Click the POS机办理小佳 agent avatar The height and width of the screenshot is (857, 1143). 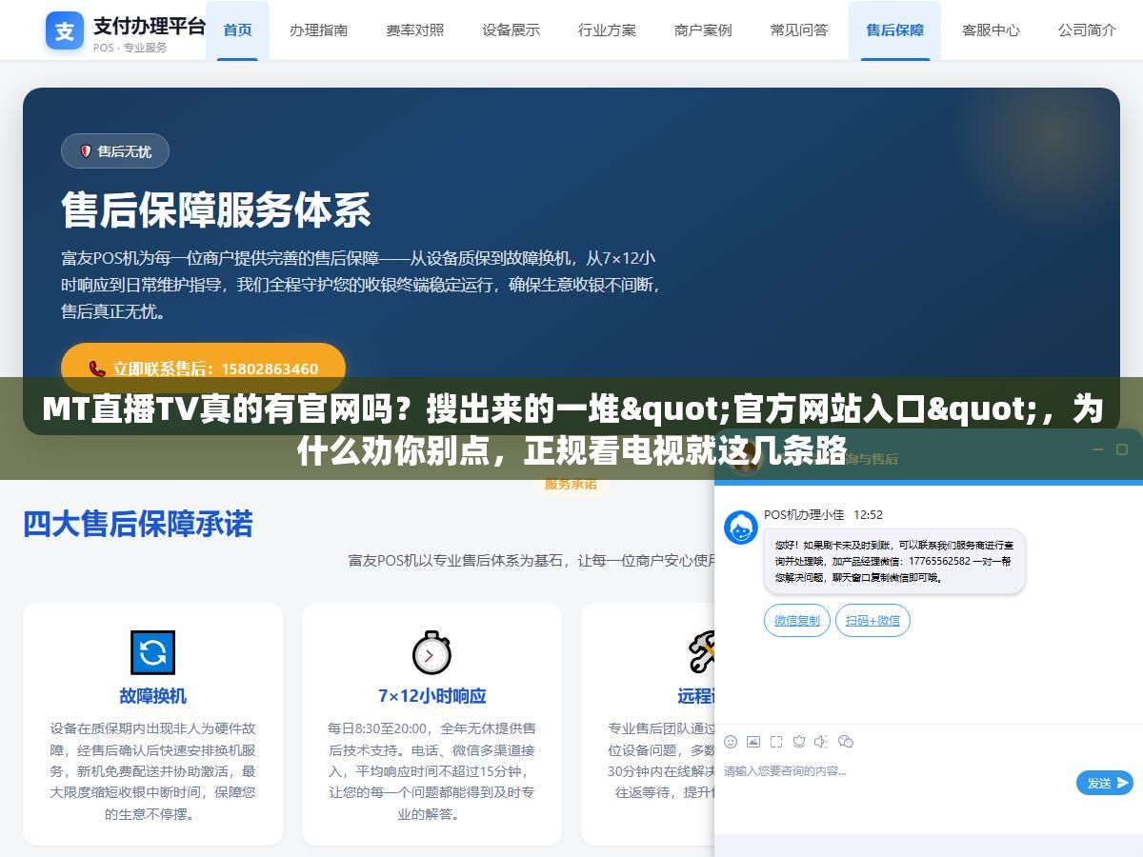click(741, 528)
